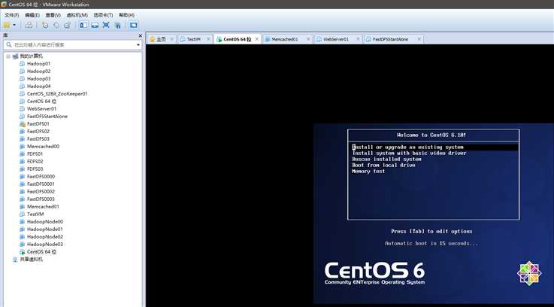Viewport: 554px width, 307px height.
Task: Click the yellow power state toolbar icon
Action: click(x=7, y=25)
